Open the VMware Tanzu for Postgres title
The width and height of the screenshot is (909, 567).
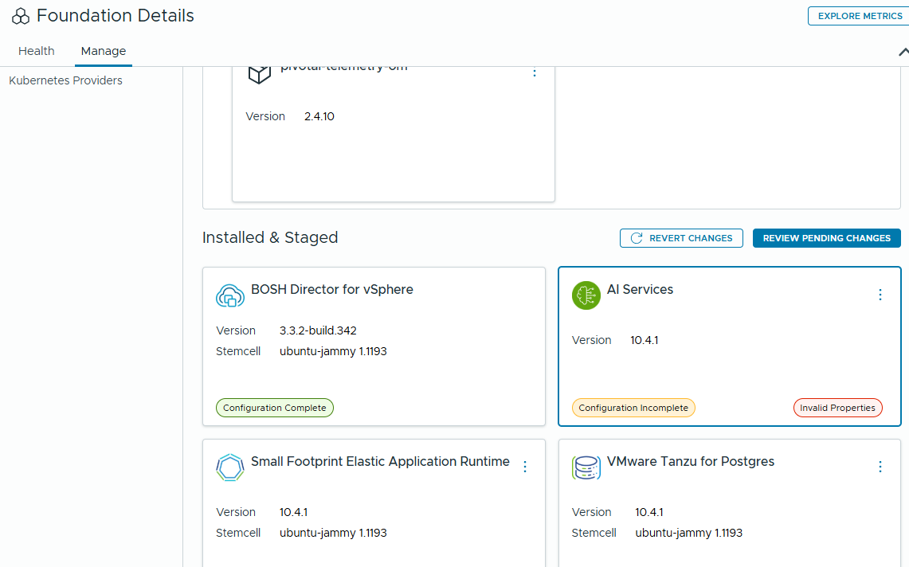tap(691, 462)
